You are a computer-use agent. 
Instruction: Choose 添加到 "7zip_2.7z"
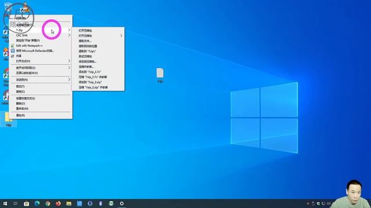click(x=99, y=72)
